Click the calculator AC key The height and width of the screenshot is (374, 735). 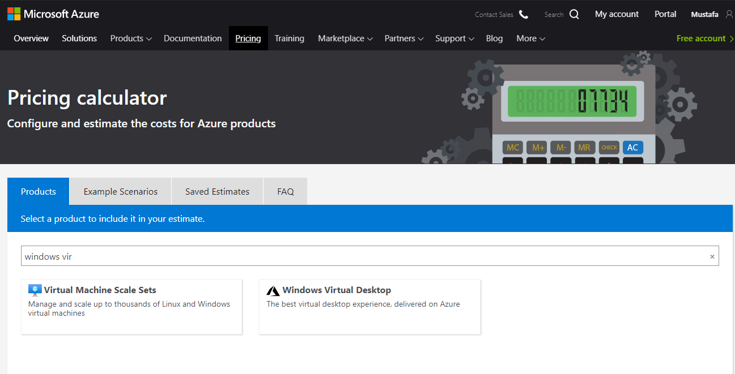click(632, 148)
